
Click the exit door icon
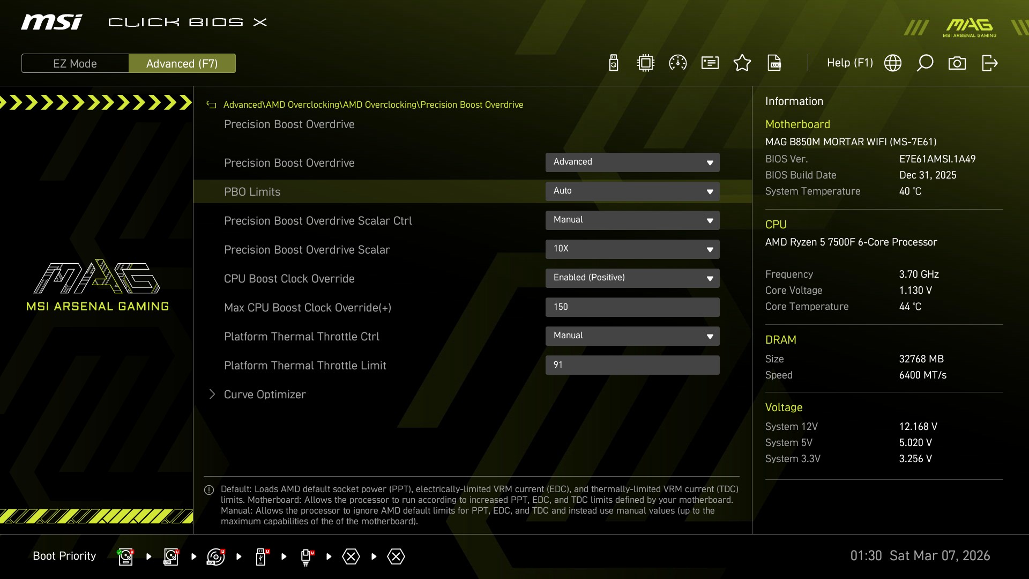coord(989,63)
